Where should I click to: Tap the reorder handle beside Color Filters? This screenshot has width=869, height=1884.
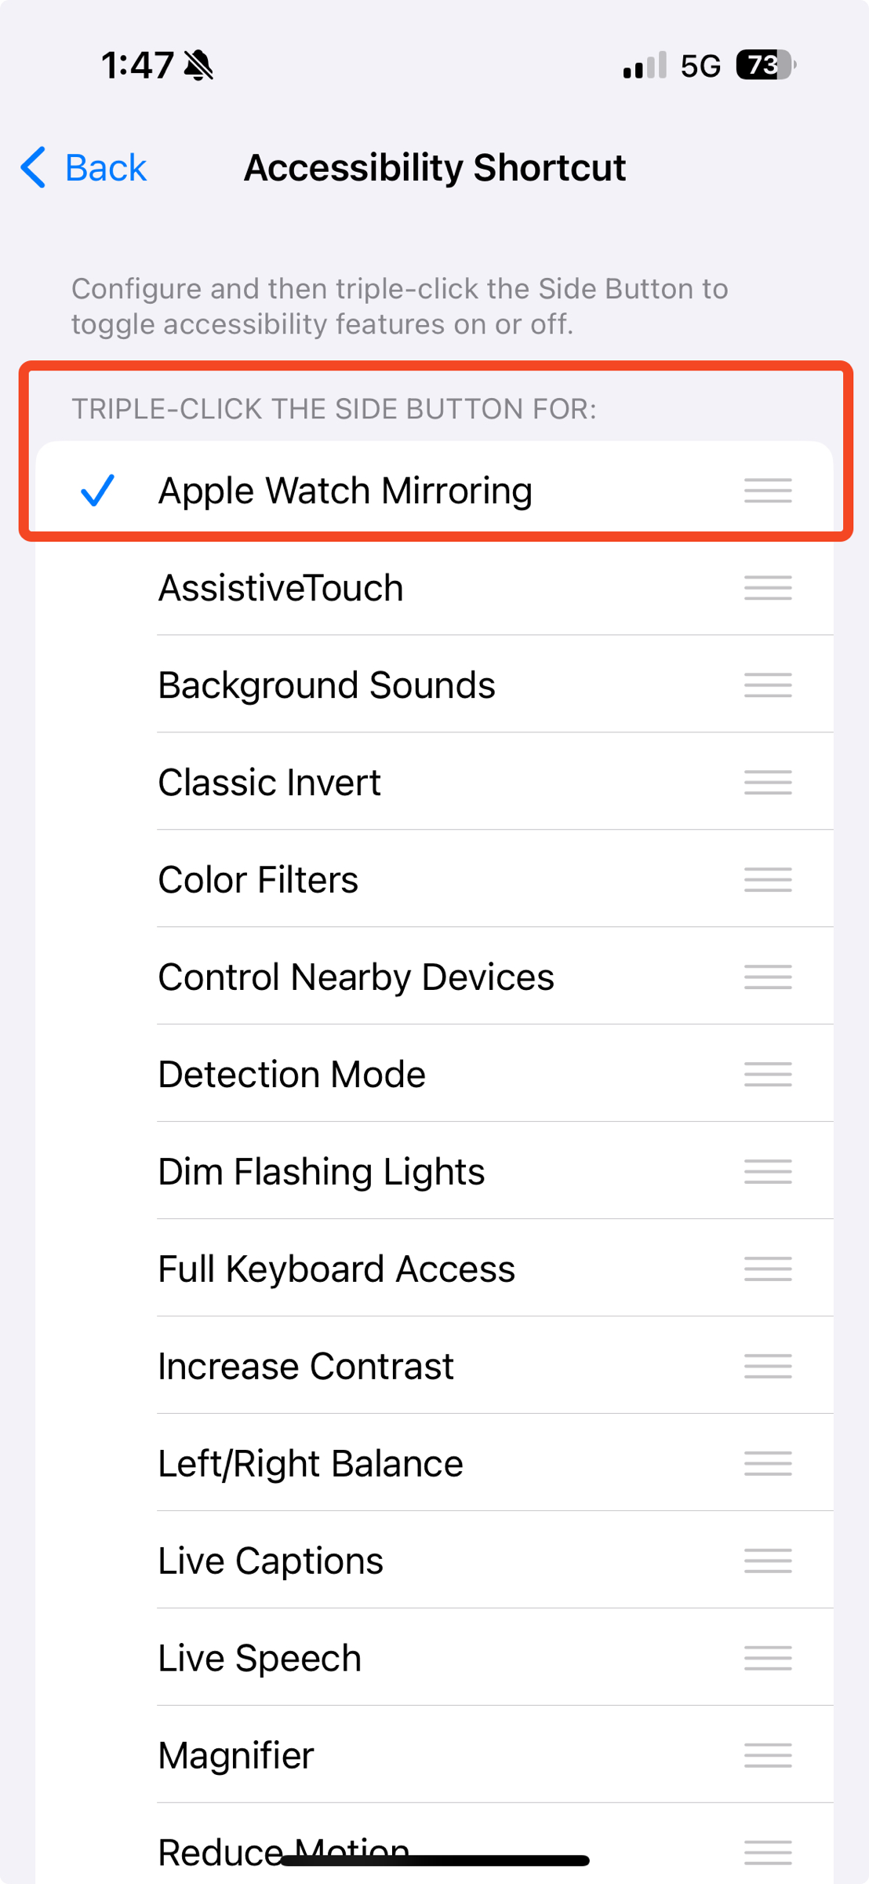tap(768, 880)
